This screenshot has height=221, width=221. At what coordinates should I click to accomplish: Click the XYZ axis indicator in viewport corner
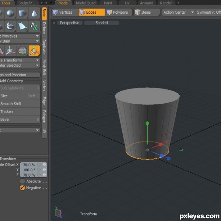59,212
